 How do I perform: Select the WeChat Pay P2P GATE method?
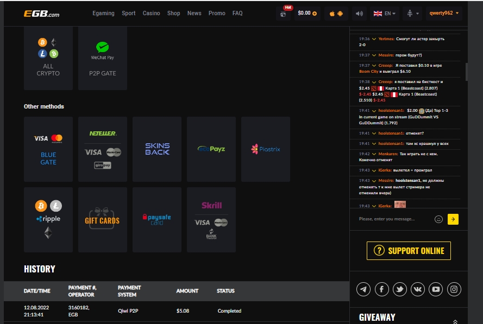103,58
